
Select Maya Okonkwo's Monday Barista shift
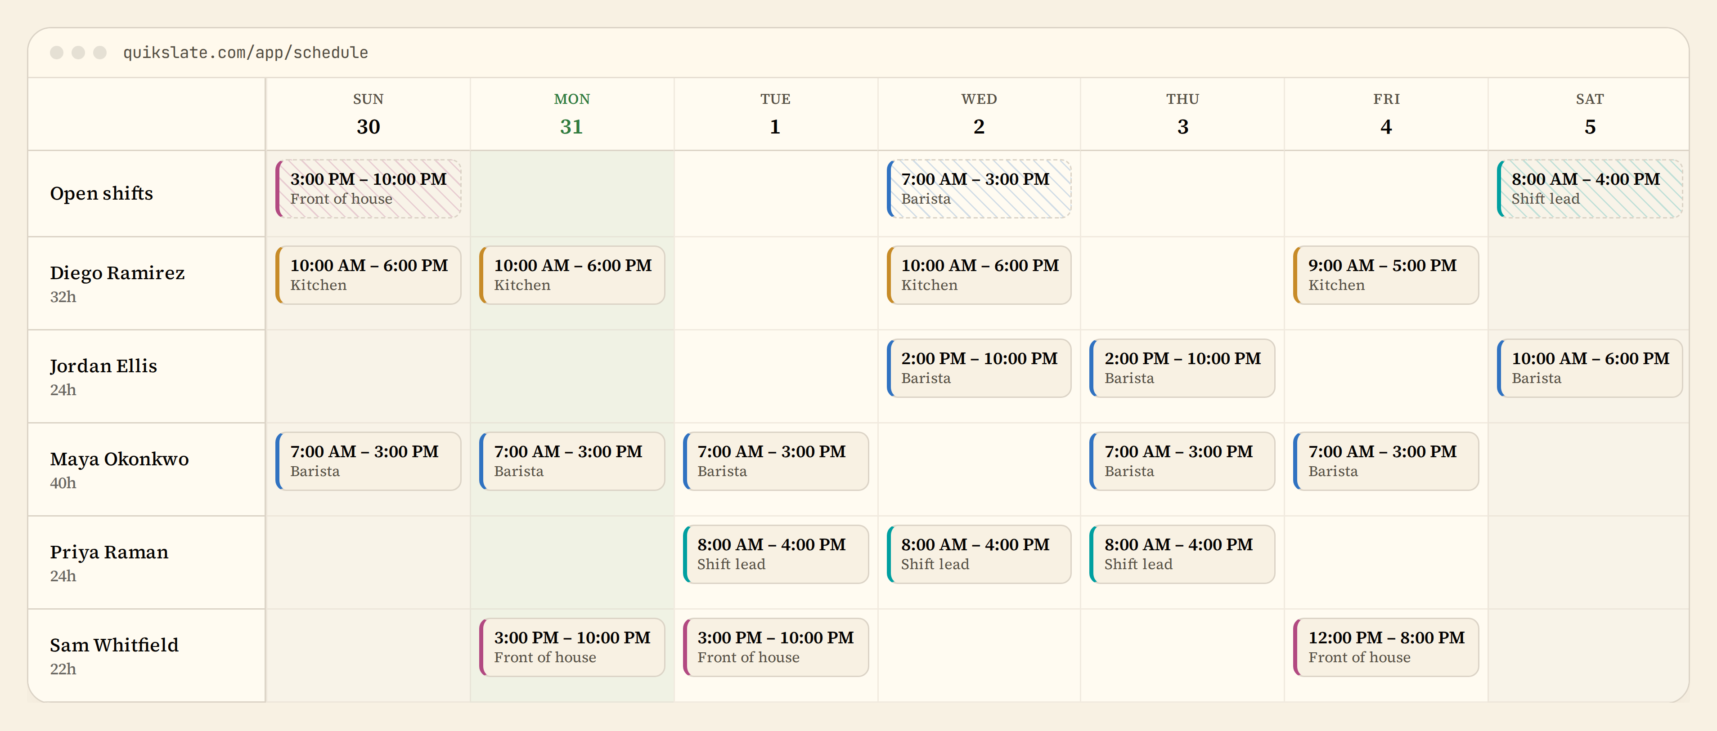(572, 461)
